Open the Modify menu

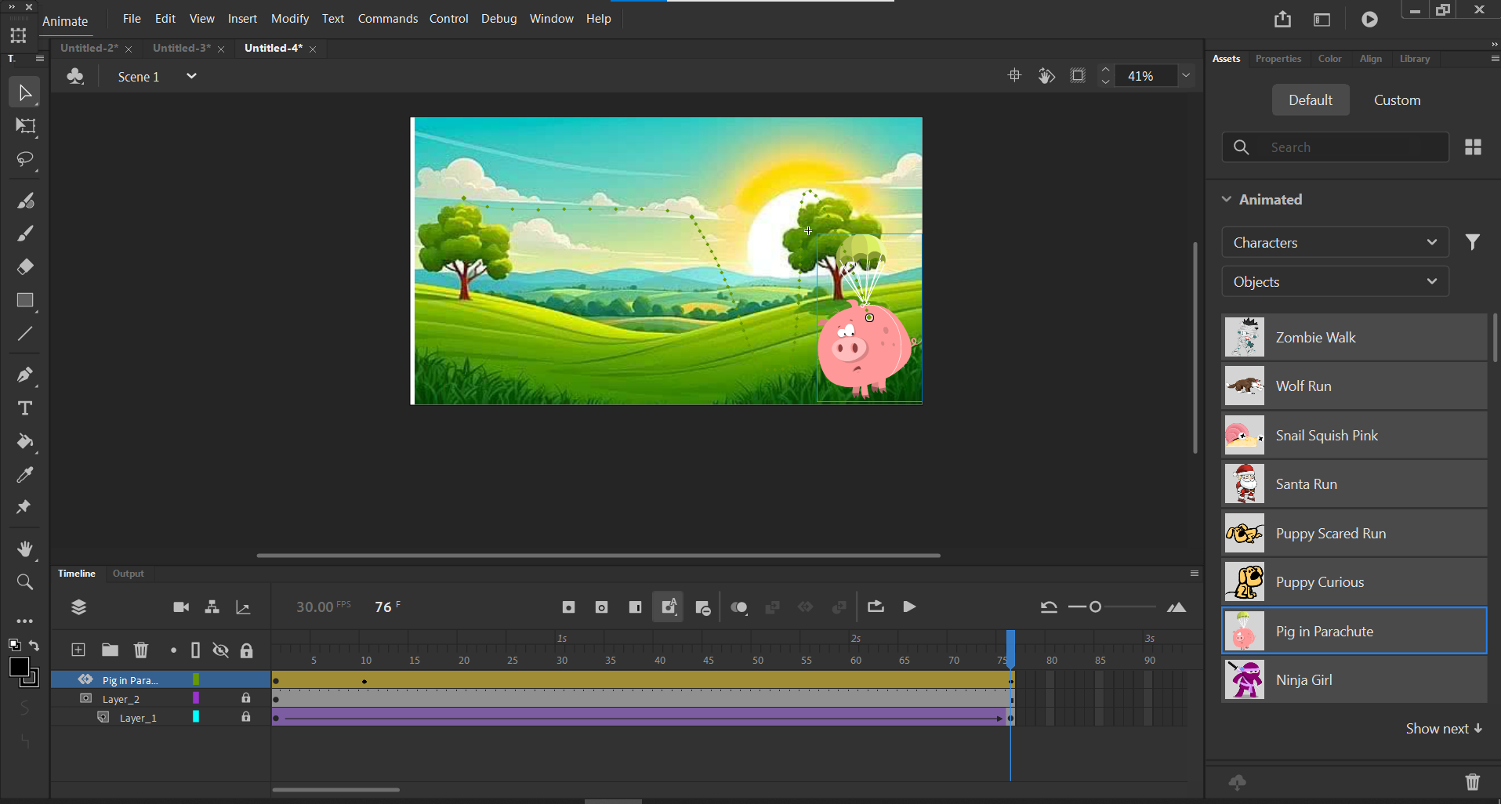[289, 19]
